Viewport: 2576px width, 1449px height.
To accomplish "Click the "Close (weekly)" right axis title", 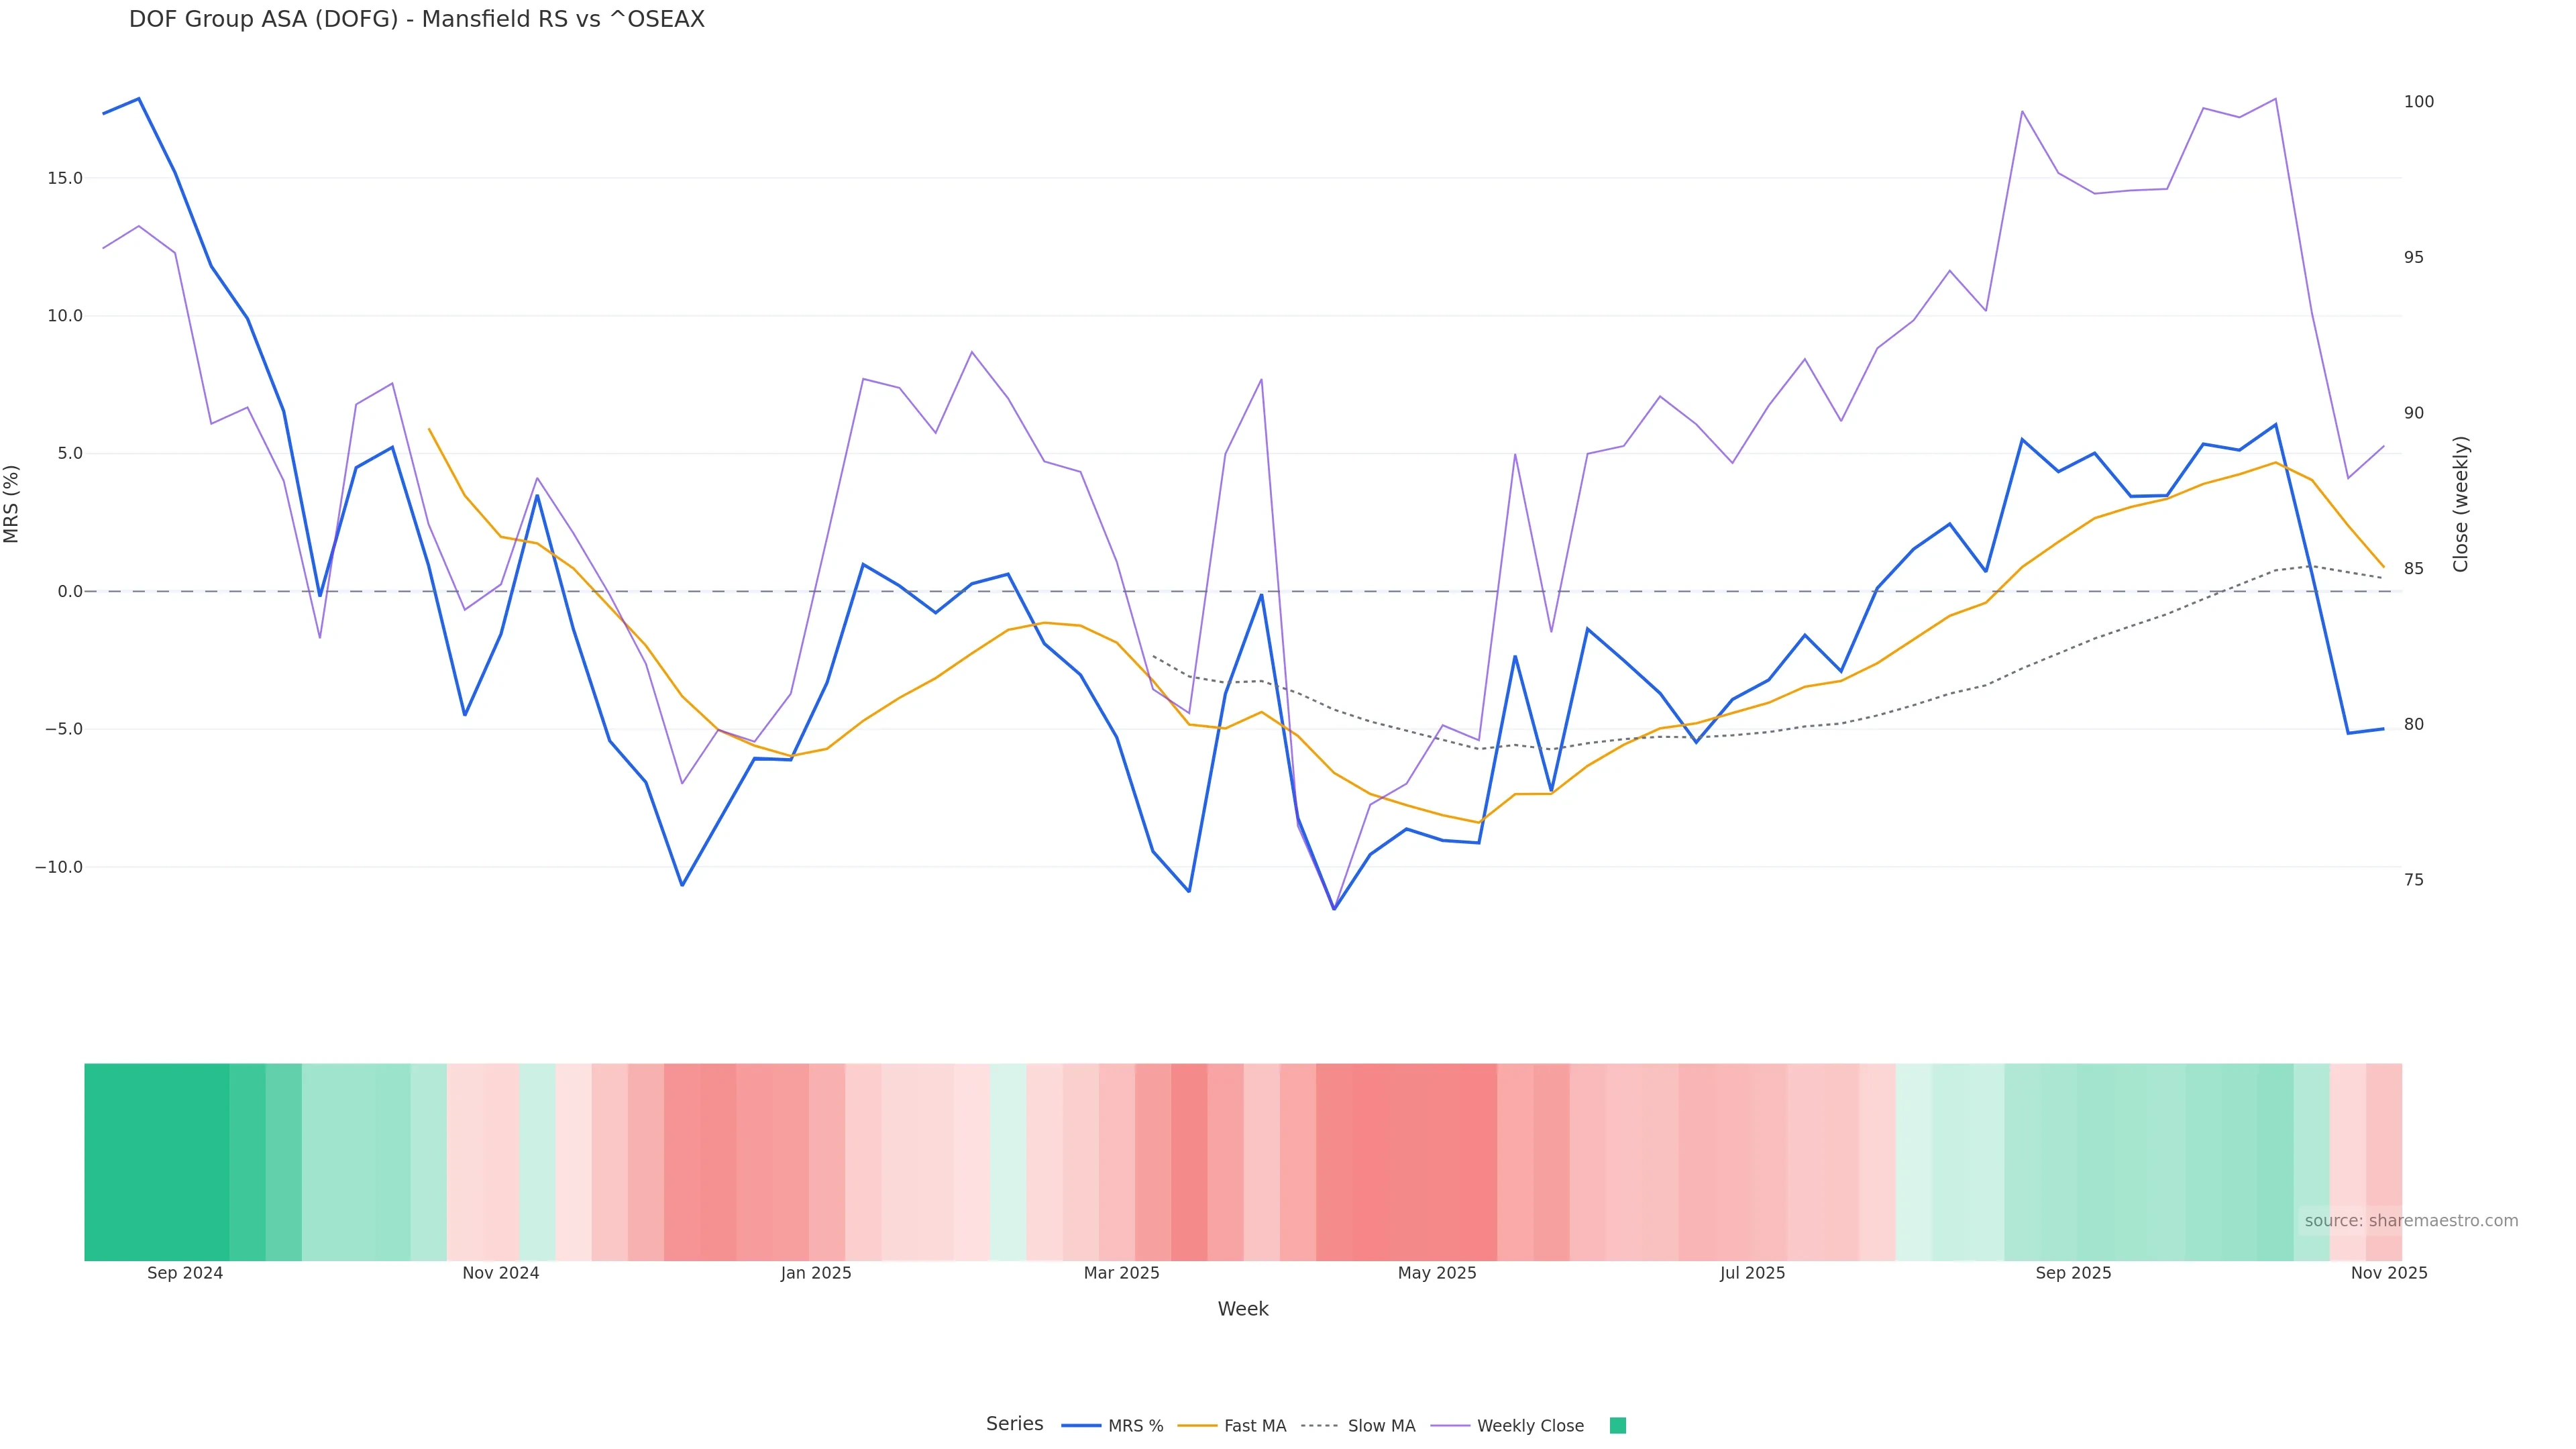I will coord(2461,504).
